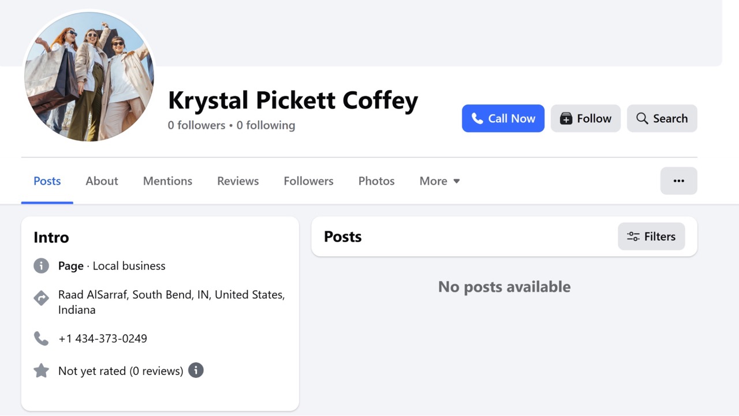Click the phone icon in Call Now
Screen dimensions: 739x416
tap(477, 118)
